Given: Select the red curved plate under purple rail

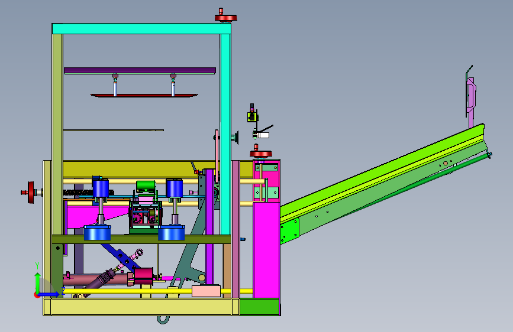Looking at the screenshot, I should 144,95.
